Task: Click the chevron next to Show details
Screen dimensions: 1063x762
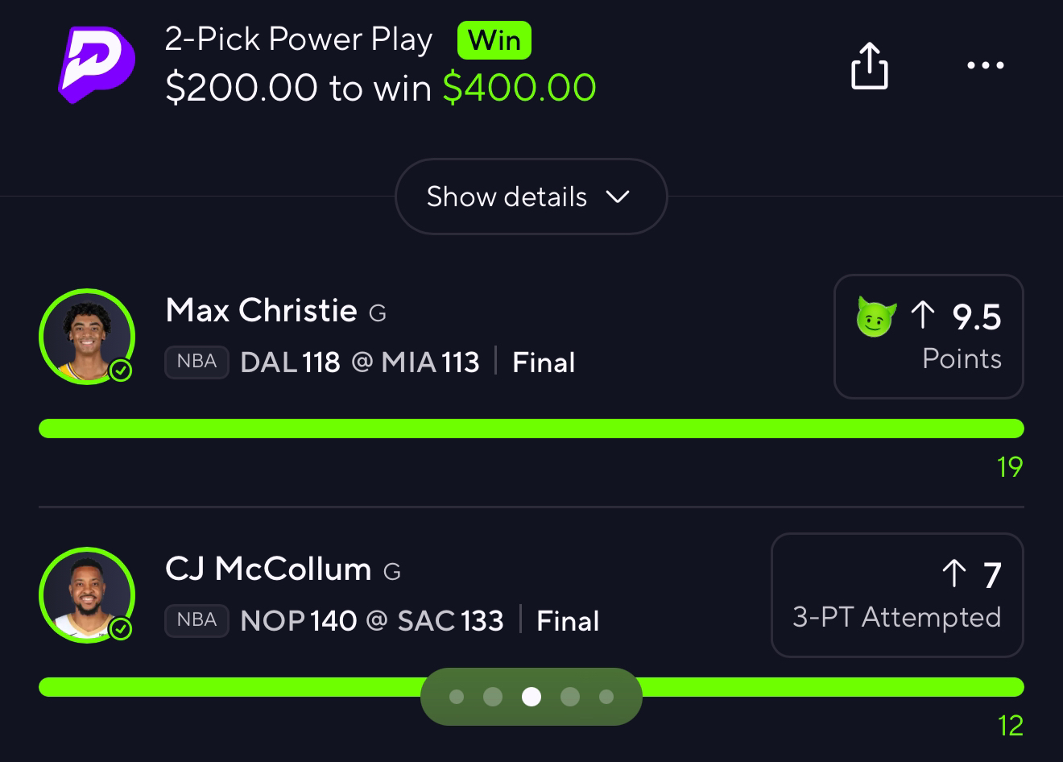Action: pos(618,197)
